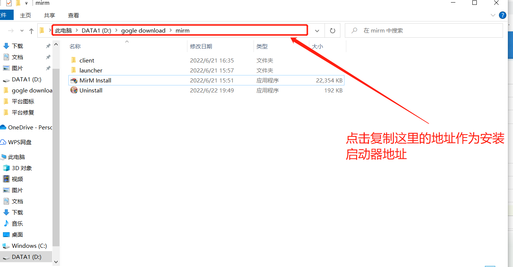Select pinned DATA1 (D:) in quick access
Viewport: 513px width, 267px height.
pos(26,79)
